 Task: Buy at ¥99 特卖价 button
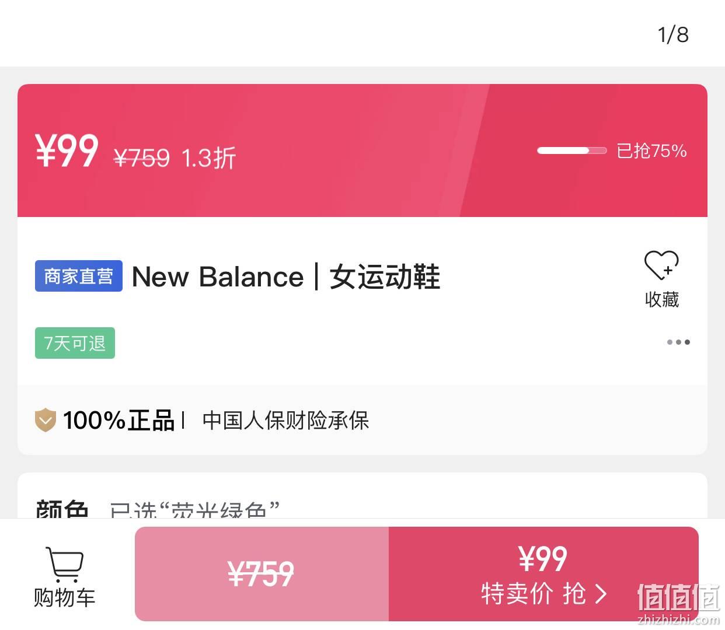coord(543,574)
